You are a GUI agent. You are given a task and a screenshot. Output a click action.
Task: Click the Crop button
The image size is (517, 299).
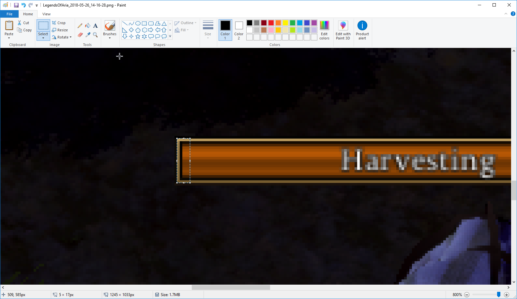tap(59, 23)
